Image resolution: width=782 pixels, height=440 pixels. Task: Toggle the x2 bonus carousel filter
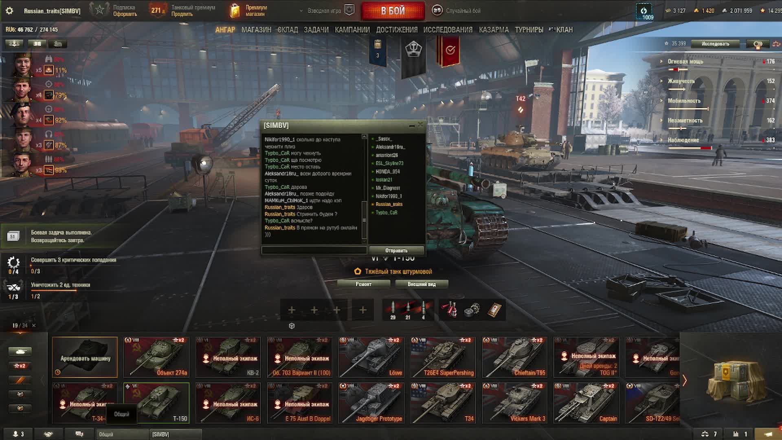(x=20, y=366)
